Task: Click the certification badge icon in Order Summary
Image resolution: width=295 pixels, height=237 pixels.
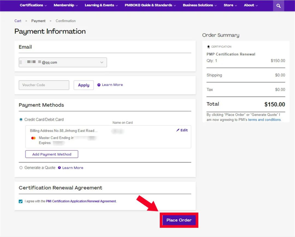Action: [x=208, y=47]
